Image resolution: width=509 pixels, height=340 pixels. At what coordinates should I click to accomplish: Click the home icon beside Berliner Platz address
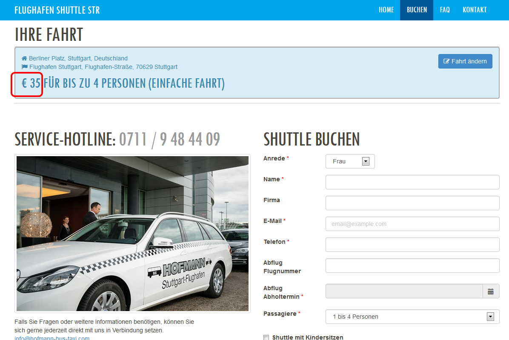click(24, 58)
